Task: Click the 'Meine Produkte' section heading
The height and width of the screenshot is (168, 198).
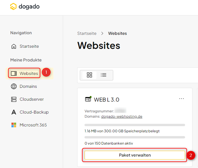Action: (x=26, y=60)
